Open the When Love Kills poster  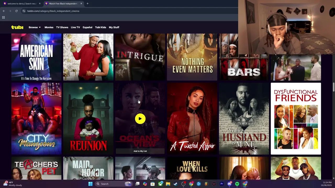(192, 168)
